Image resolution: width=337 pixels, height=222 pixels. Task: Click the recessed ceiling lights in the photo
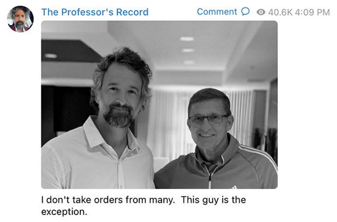[187, 50]
